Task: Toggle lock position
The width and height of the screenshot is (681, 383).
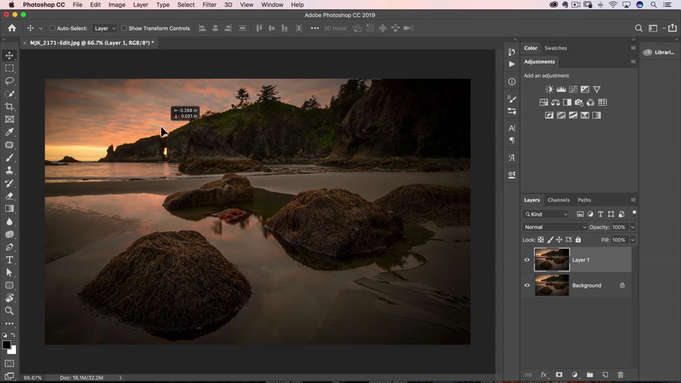Action: (559, 240)
